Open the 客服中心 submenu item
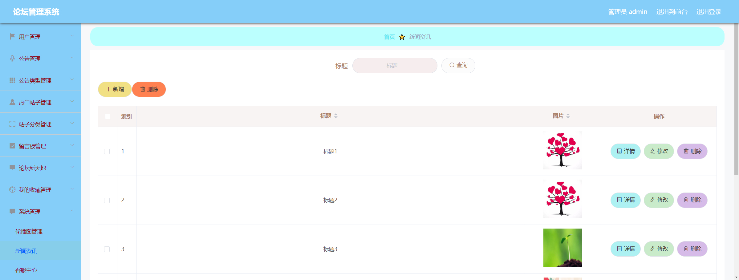 pyautogui.click(x=40, y=270)
